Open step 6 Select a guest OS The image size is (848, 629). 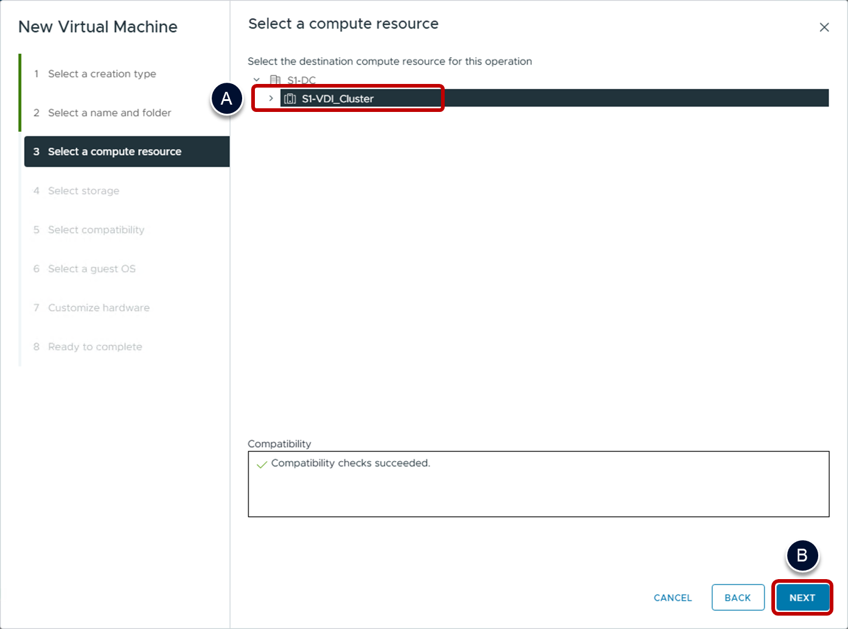pos(91,268)
